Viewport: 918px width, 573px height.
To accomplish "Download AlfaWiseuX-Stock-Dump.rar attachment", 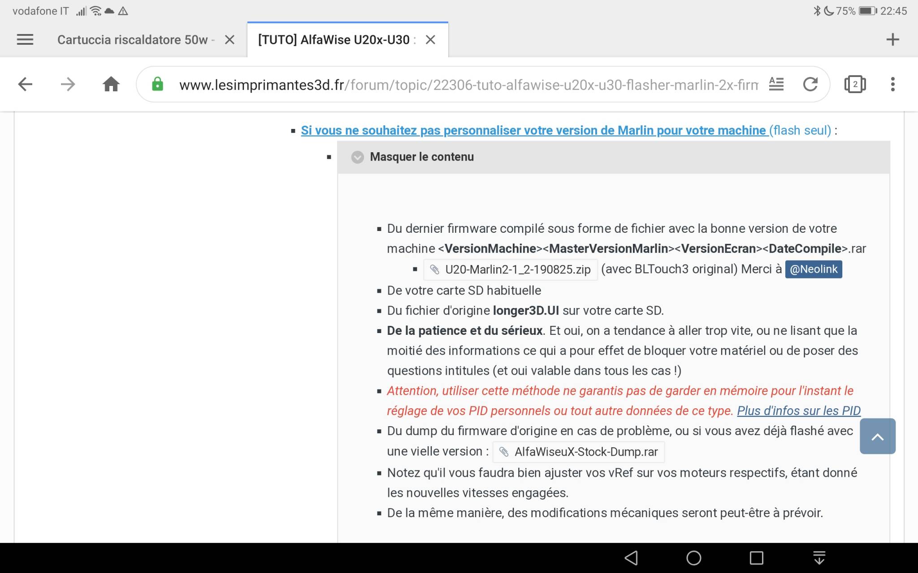I will 585,452.
